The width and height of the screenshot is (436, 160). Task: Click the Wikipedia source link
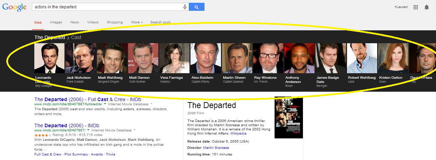tap(238, 134)
